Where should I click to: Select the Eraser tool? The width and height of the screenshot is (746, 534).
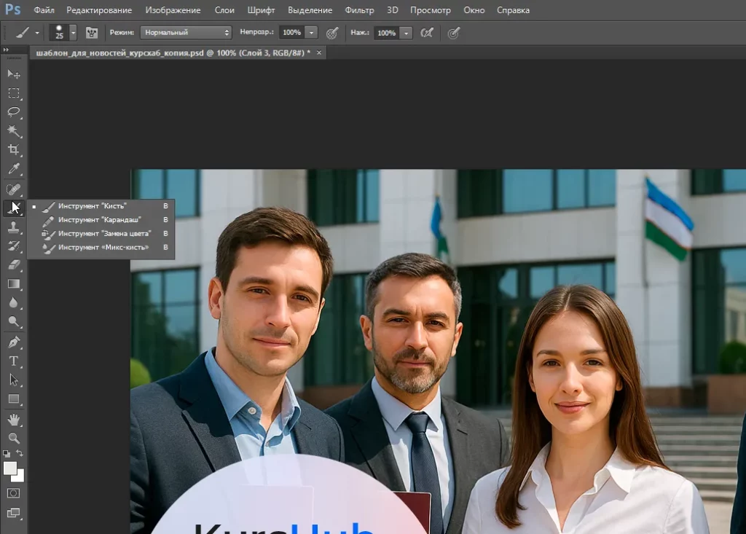point(13,264)
